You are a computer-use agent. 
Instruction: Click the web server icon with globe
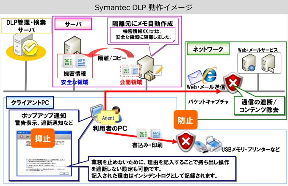click(x=249, y=63)
